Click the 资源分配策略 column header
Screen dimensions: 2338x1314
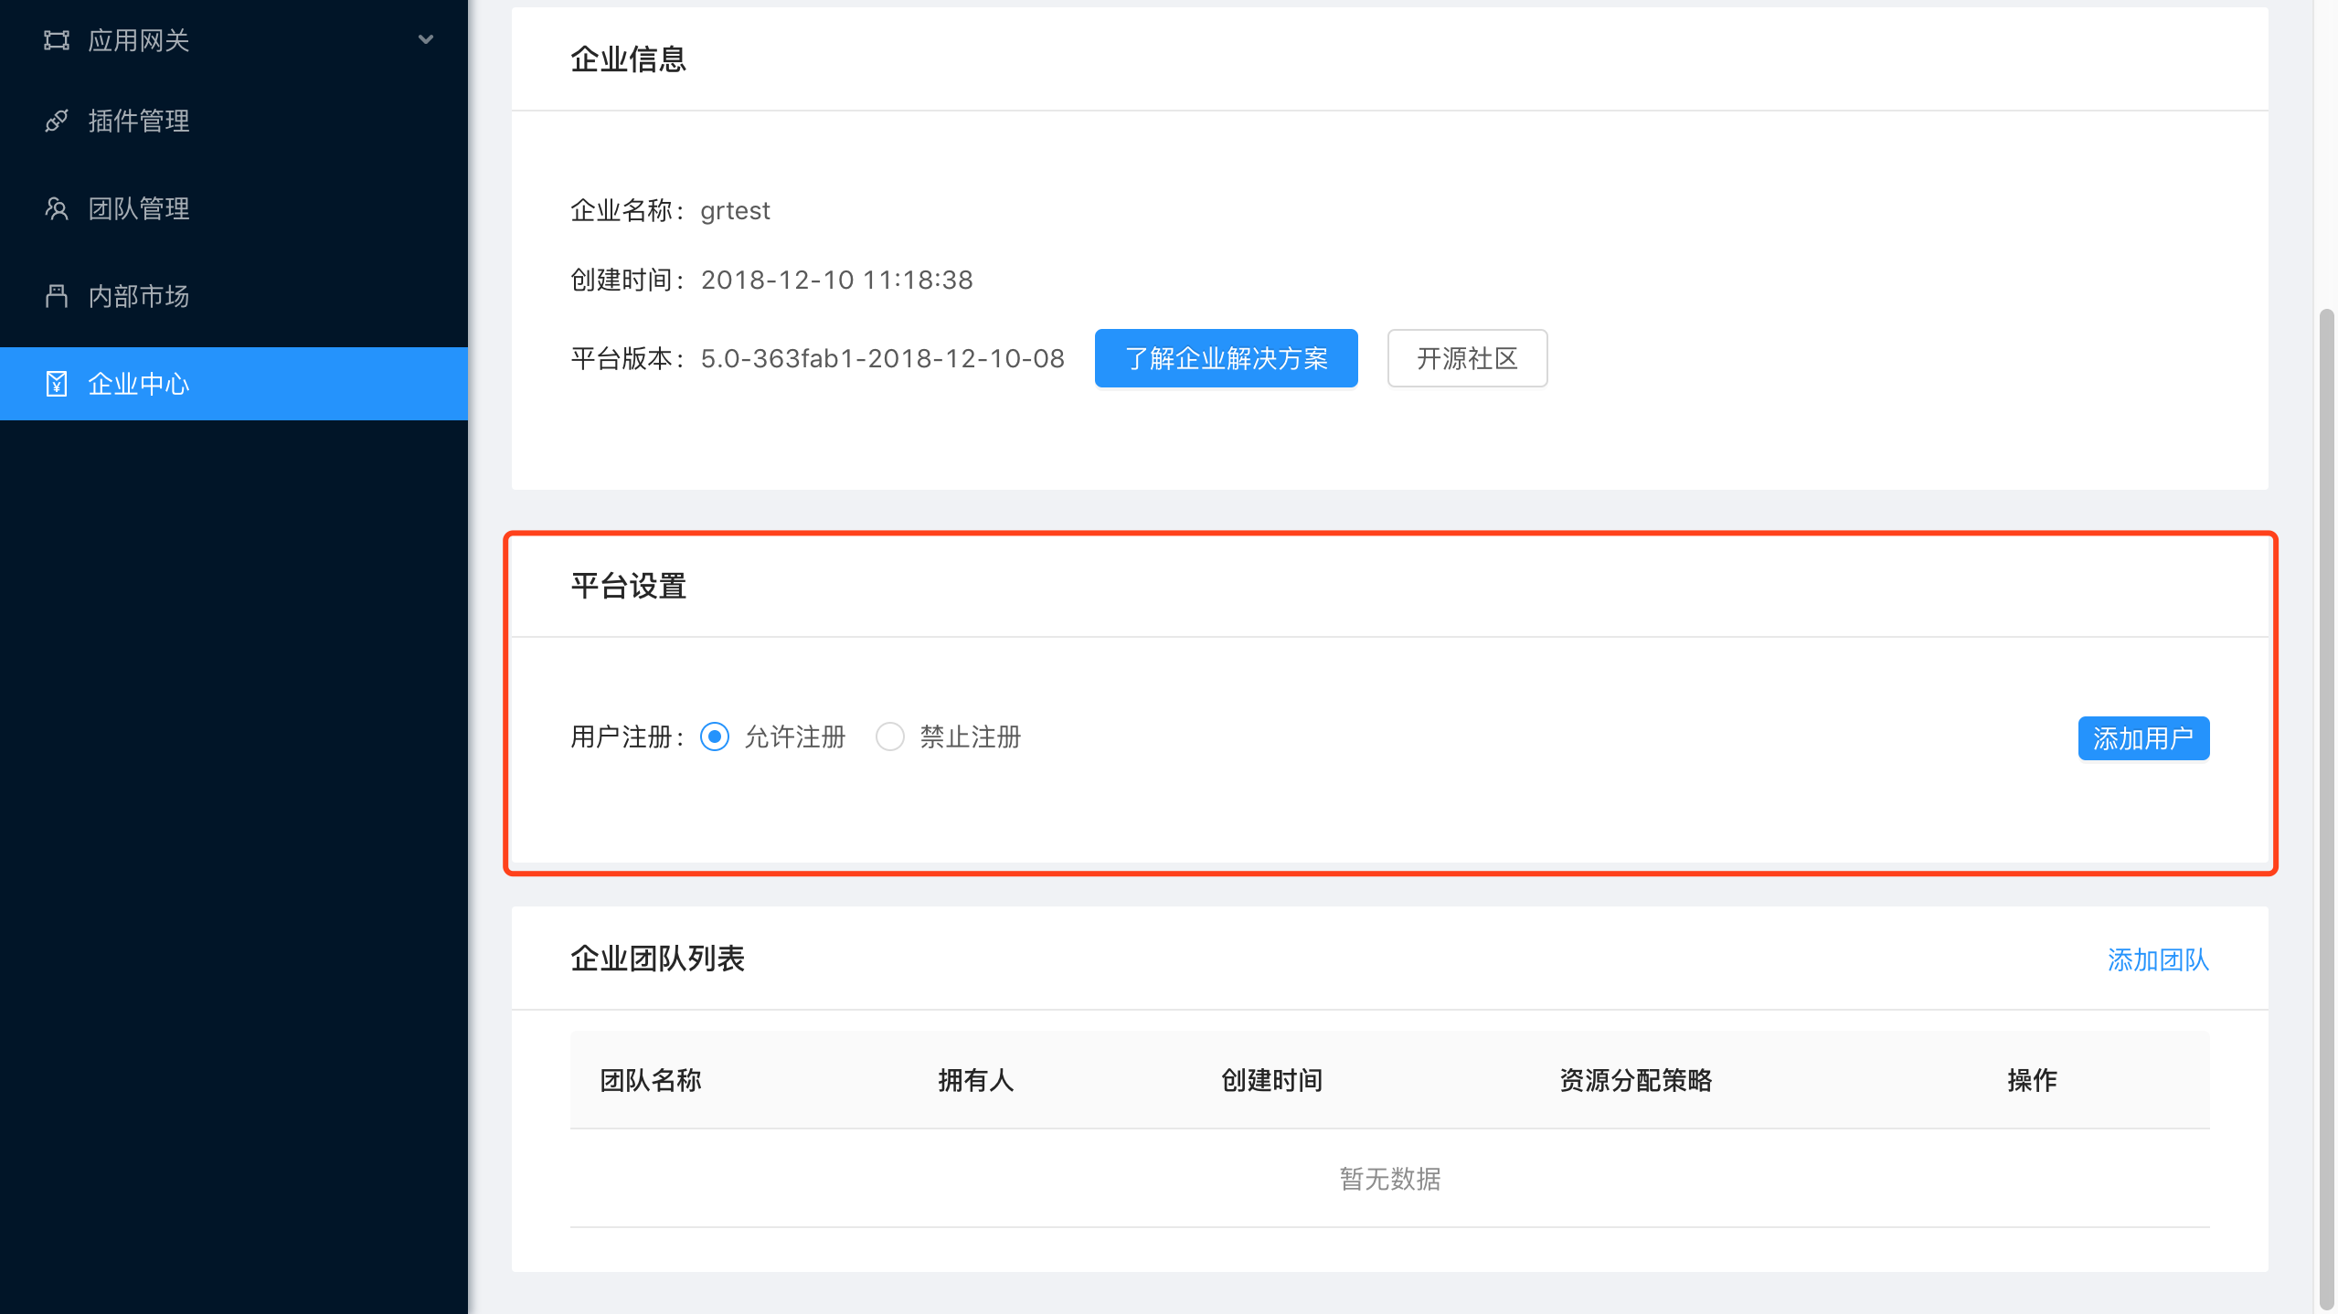[1636, 1080]
